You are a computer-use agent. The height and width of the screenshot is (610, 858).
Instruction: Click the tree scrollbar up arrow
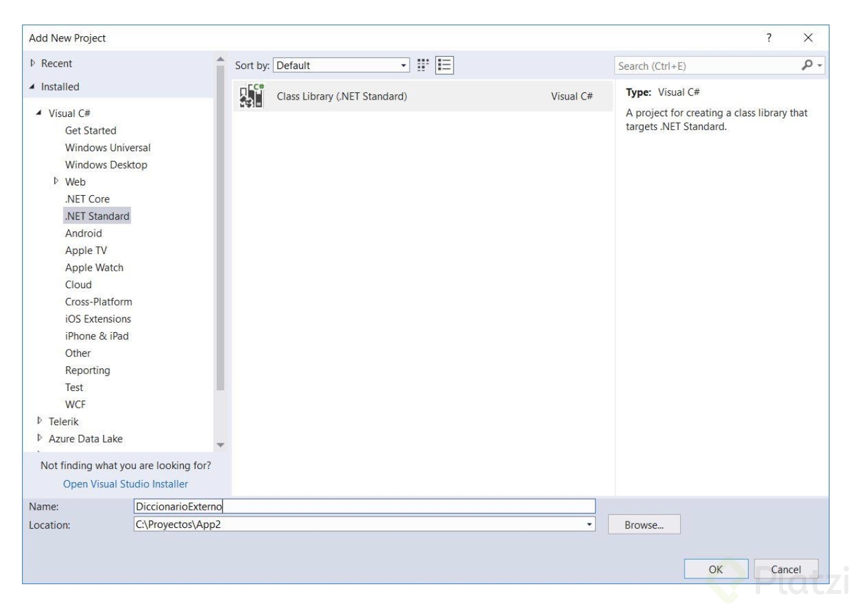point(220,59)
